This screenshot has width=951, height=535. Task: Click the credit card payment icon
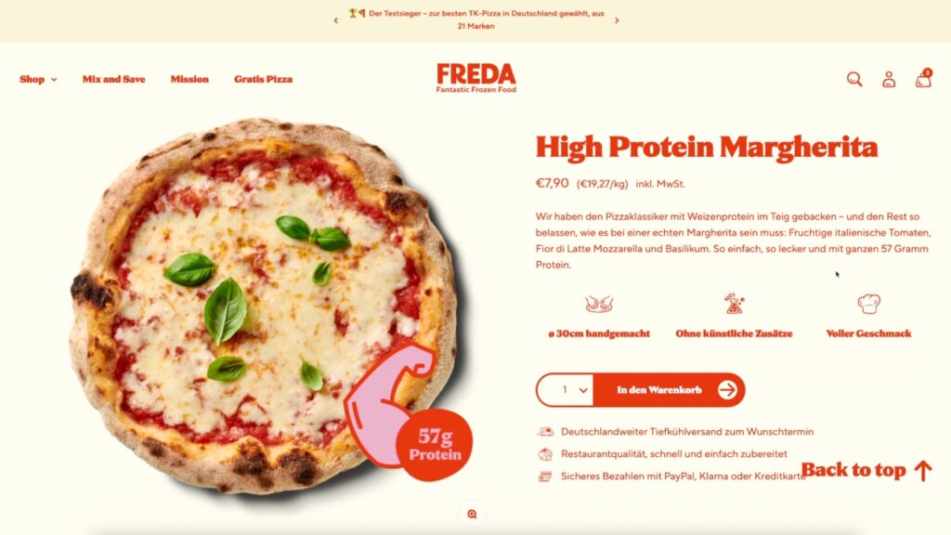(x=545, y=476)
